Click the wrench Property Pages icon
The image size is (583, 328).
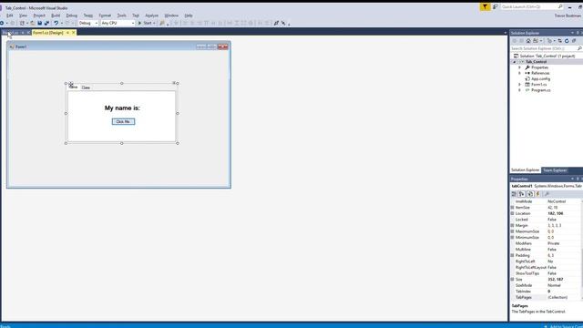(x=547, y=194)
